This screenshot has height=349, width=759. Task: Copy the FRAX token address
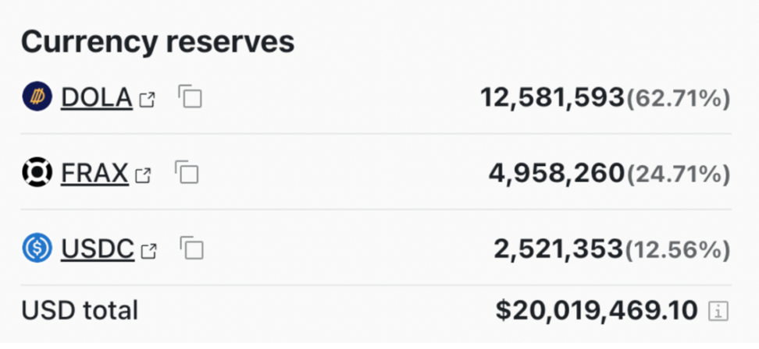[x=187, y=172]
